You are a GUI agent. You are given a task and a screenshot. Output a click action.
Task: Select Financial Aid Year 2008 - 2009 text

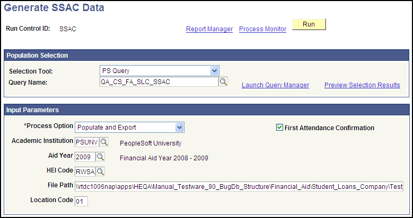(x=164, y=158)
